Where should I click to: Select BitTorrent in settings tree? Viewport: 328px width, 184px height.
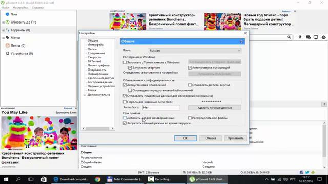(94, 61)
